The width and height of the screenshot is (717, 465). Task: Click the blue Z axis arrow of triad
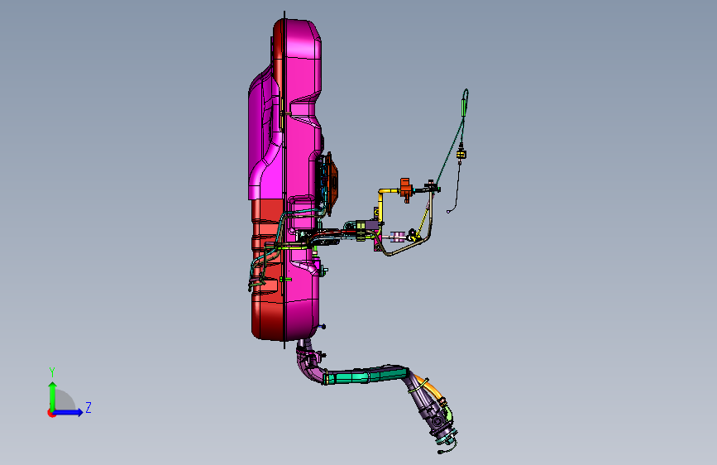click(x=69, y=412)
